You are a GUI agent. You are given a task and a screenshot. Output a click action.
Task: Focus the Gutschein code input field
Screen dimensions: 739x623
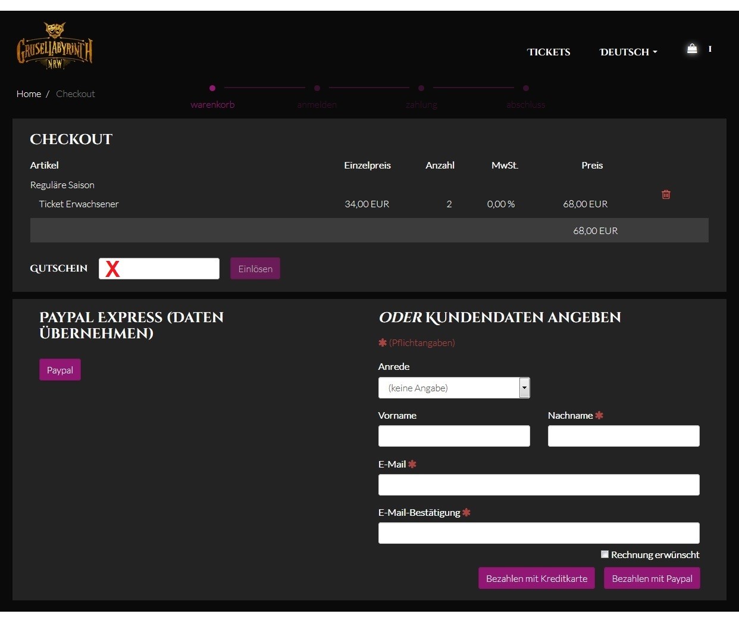click(x=159, y=269)
